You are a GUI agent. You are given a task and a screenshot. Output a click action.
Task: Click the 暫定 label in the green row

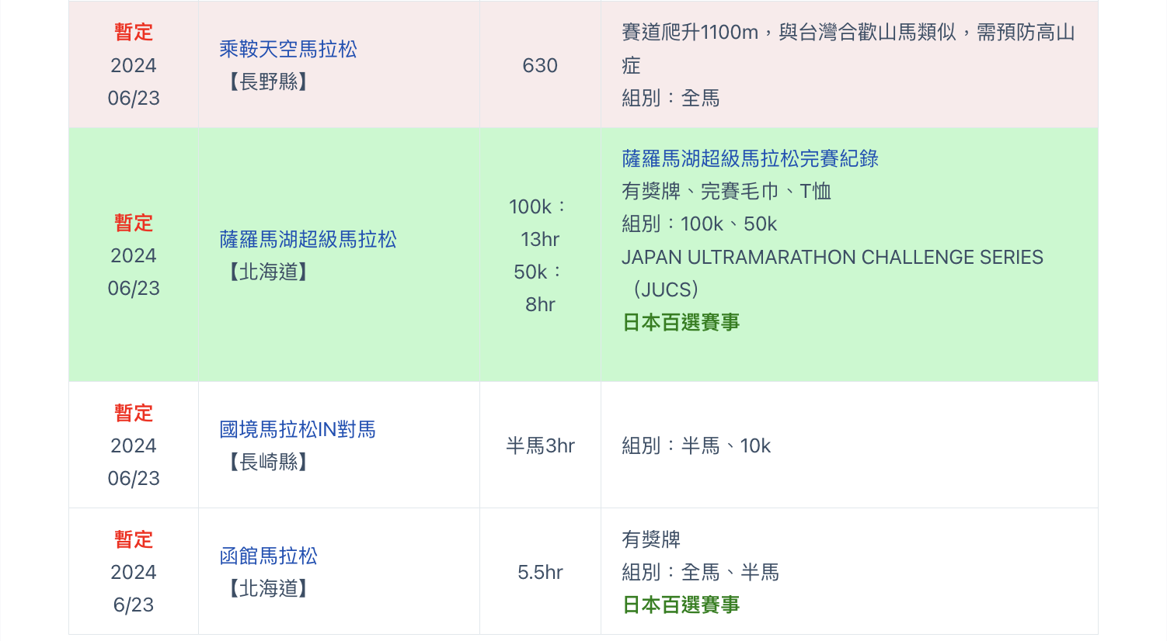pyautogui.click(x=134, y=223)
